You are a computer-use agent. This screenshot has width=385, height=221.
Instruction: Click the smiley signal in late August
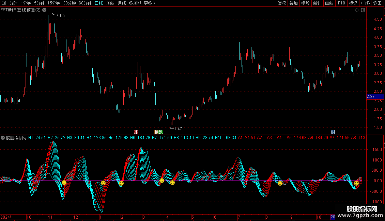(280, 183)
